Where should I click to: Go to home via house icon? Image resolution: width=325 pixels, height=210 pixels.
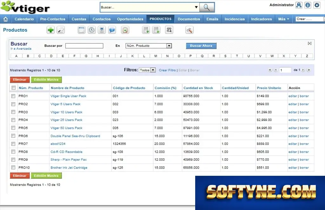point(6,19)
